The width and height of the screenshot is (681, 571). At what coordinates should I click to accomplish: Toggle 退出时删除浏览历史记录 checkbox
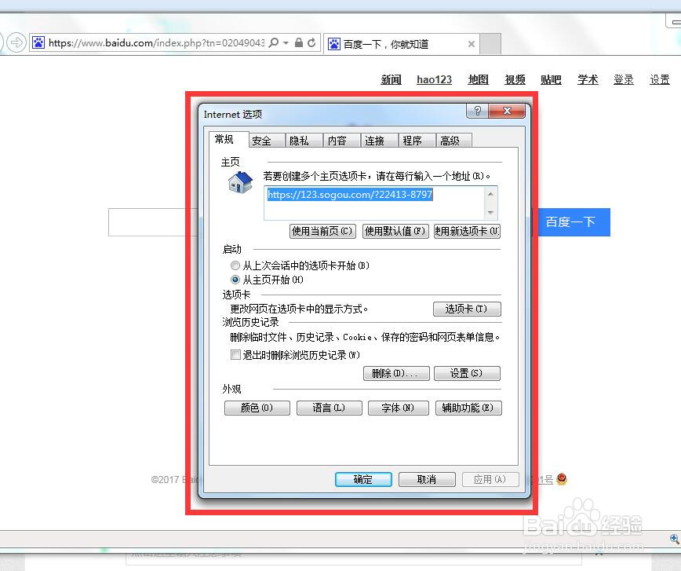(236, 355)
